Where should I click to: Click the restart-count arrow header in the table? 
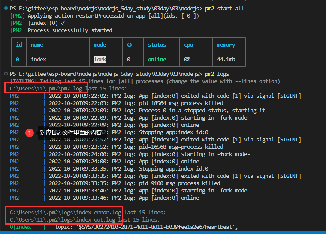pos(129,45)
